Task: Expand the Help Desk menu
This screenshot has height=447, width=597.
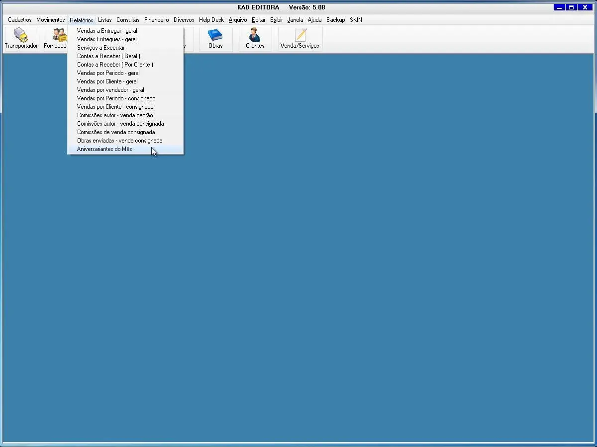Action: [211, 20]
